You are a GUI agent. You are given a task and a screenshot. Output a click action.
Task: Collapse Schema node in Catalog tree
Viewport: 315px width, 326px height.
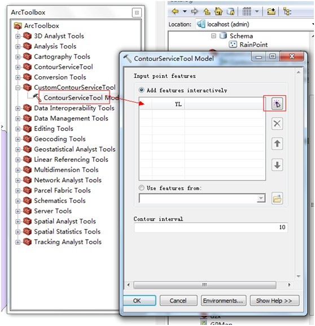[x=213, y=36]
